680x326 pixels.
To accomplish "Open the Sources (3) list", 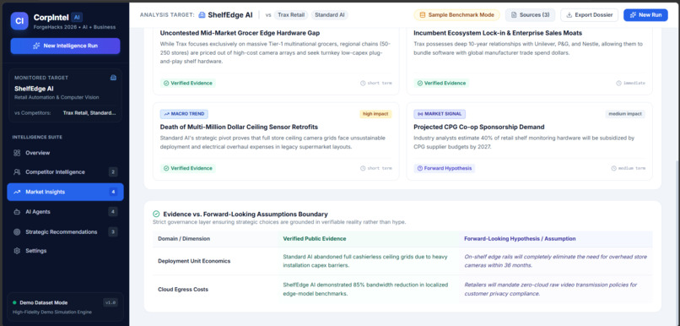I will [530, 14].
